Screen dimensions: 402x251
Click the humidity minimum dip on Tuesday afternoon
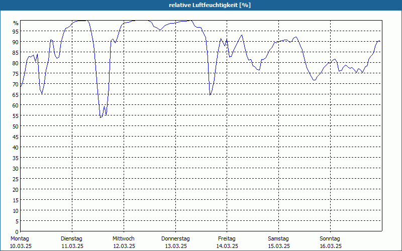click(x=100, y=117)
